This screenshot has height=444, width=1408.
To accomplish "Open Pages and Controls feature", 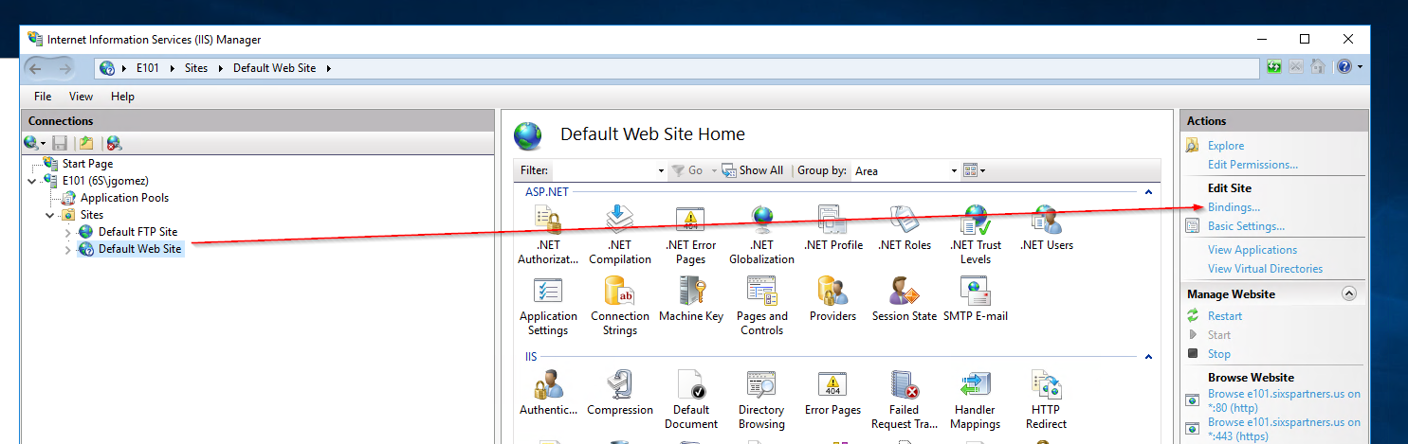I will click(761, 306).
